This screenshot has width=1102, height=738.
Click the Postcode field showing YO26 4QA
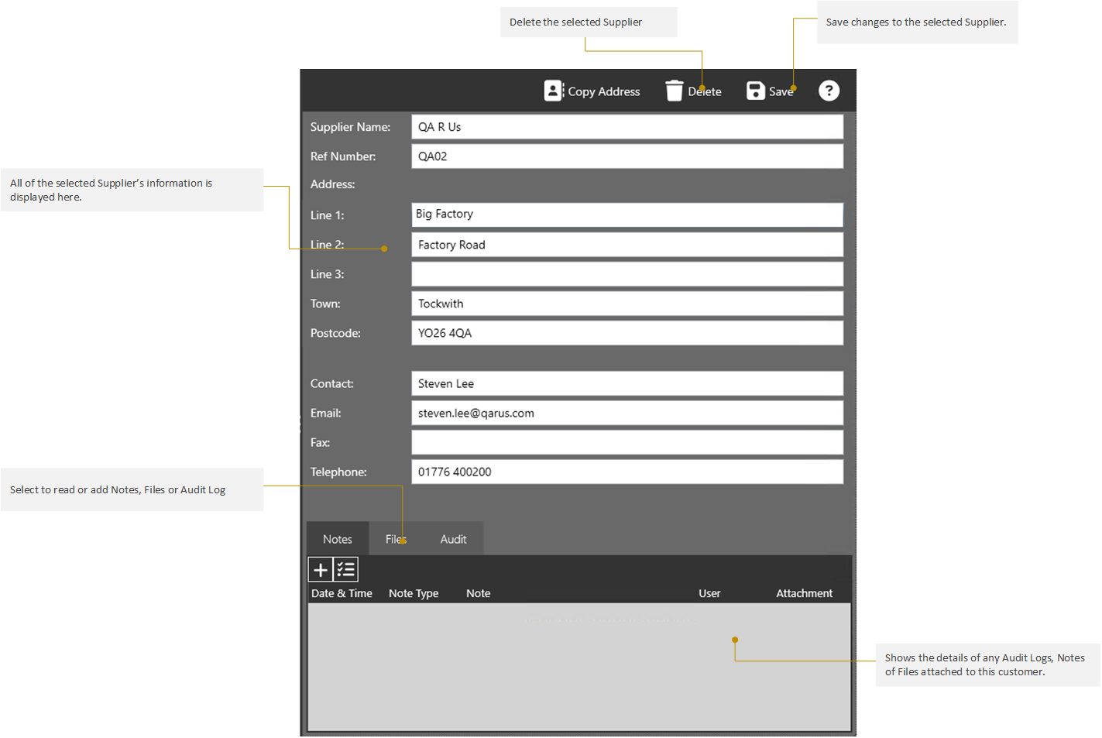627,333
